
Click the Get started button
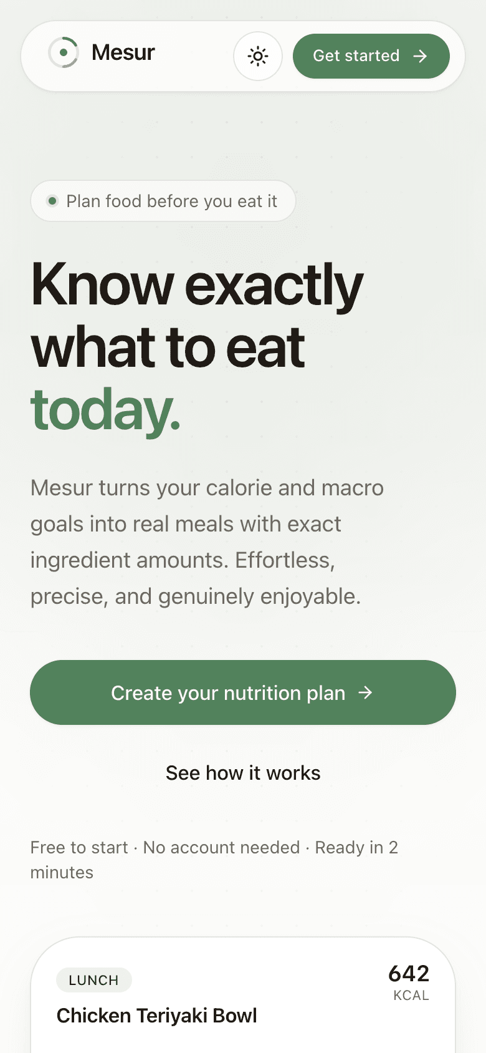[x=371, y=56]
